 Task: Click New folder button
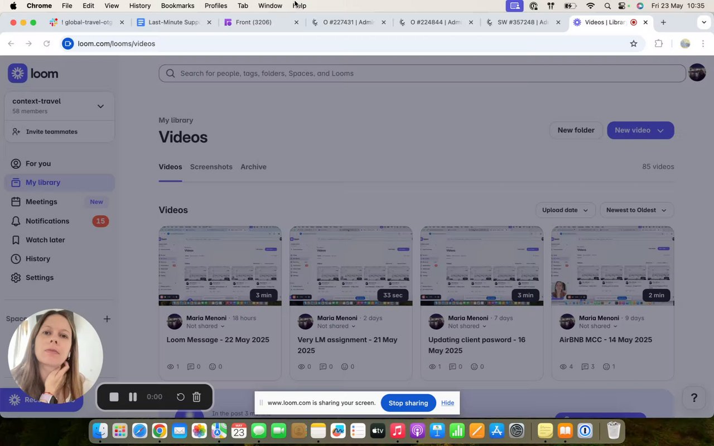point(576,130)
